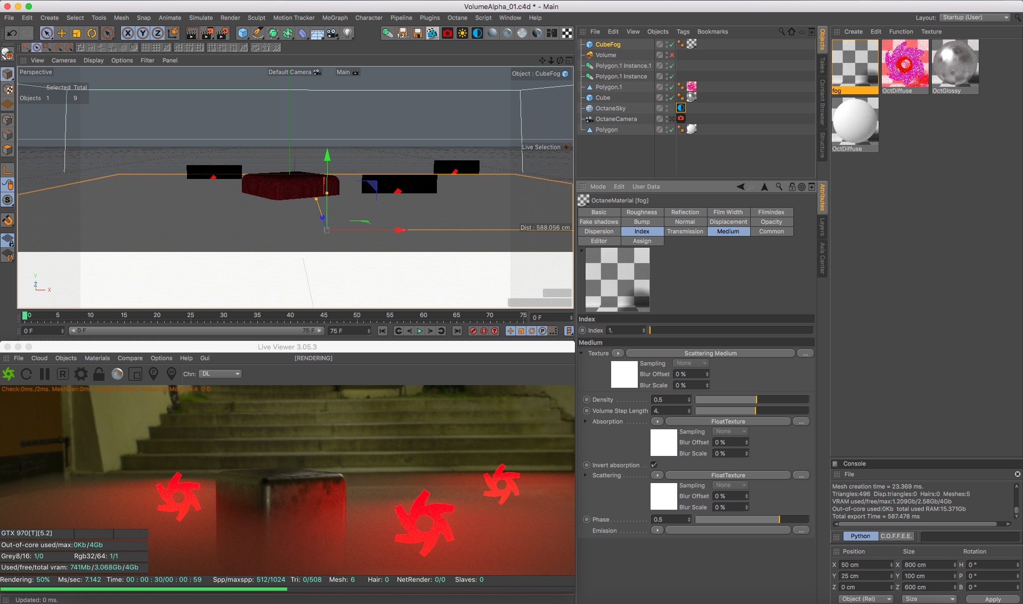Expand the Absorption texture disclosure triangle
The image size is (1023, 604).
pyautogui.click(x=586, y=421)
